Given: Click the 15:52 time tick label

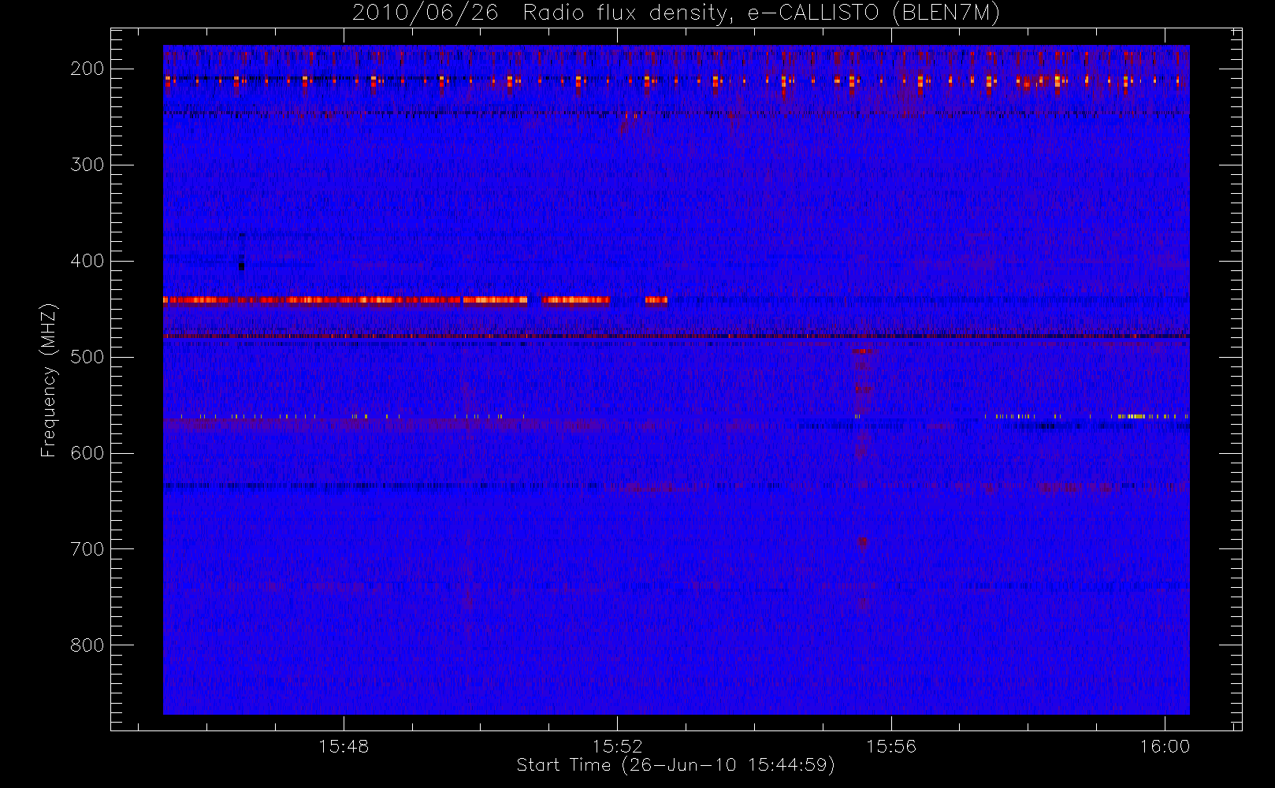Looking at the screenshot, I should 618,746.
